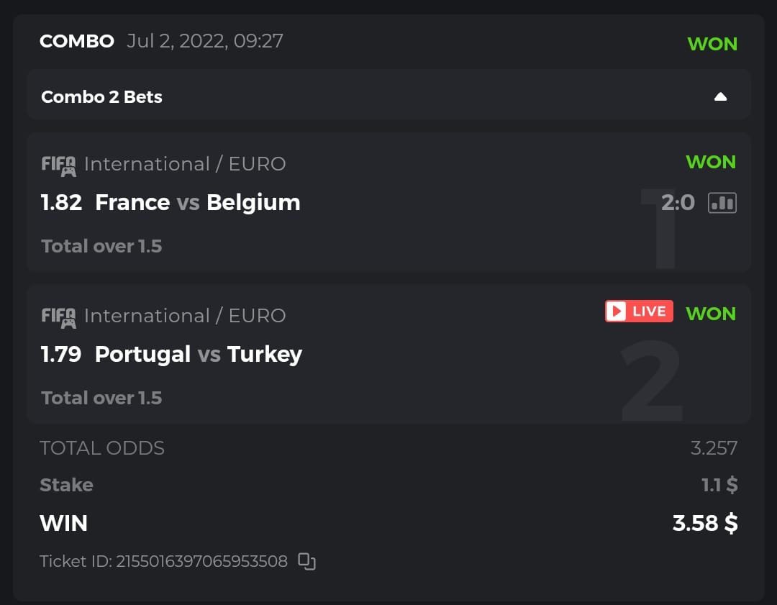Image resolution: width=777 pixels, height=605 pixels.
Task: Click the 1.82 odds value
Action: click(x=61, y=203)
